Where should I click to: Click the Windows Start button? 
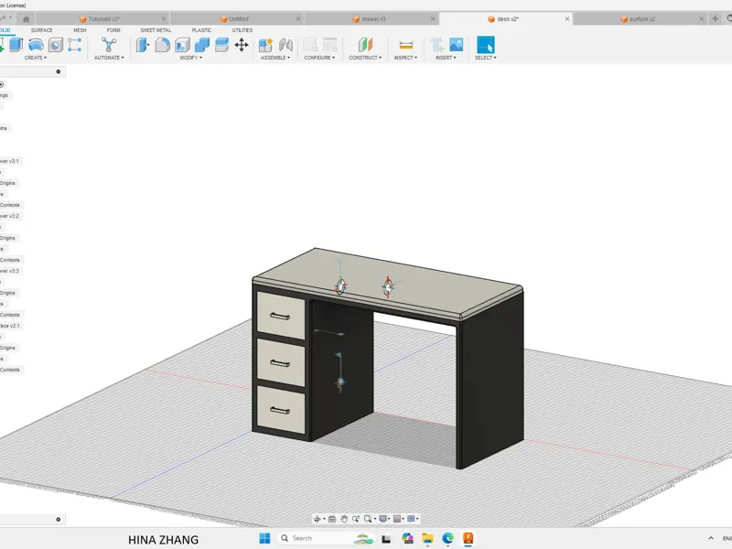(x=264, y=538)
